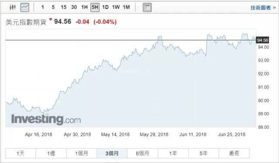Set interval to 1 minute
This screenshot has width=279, height=163.
(43, 7)
